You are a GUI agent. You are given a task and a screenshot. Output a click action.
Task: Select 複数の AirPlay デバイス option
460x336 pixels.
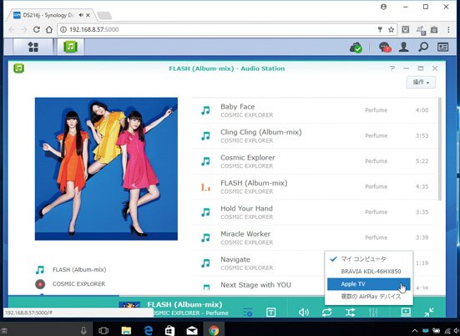[369, 297]
